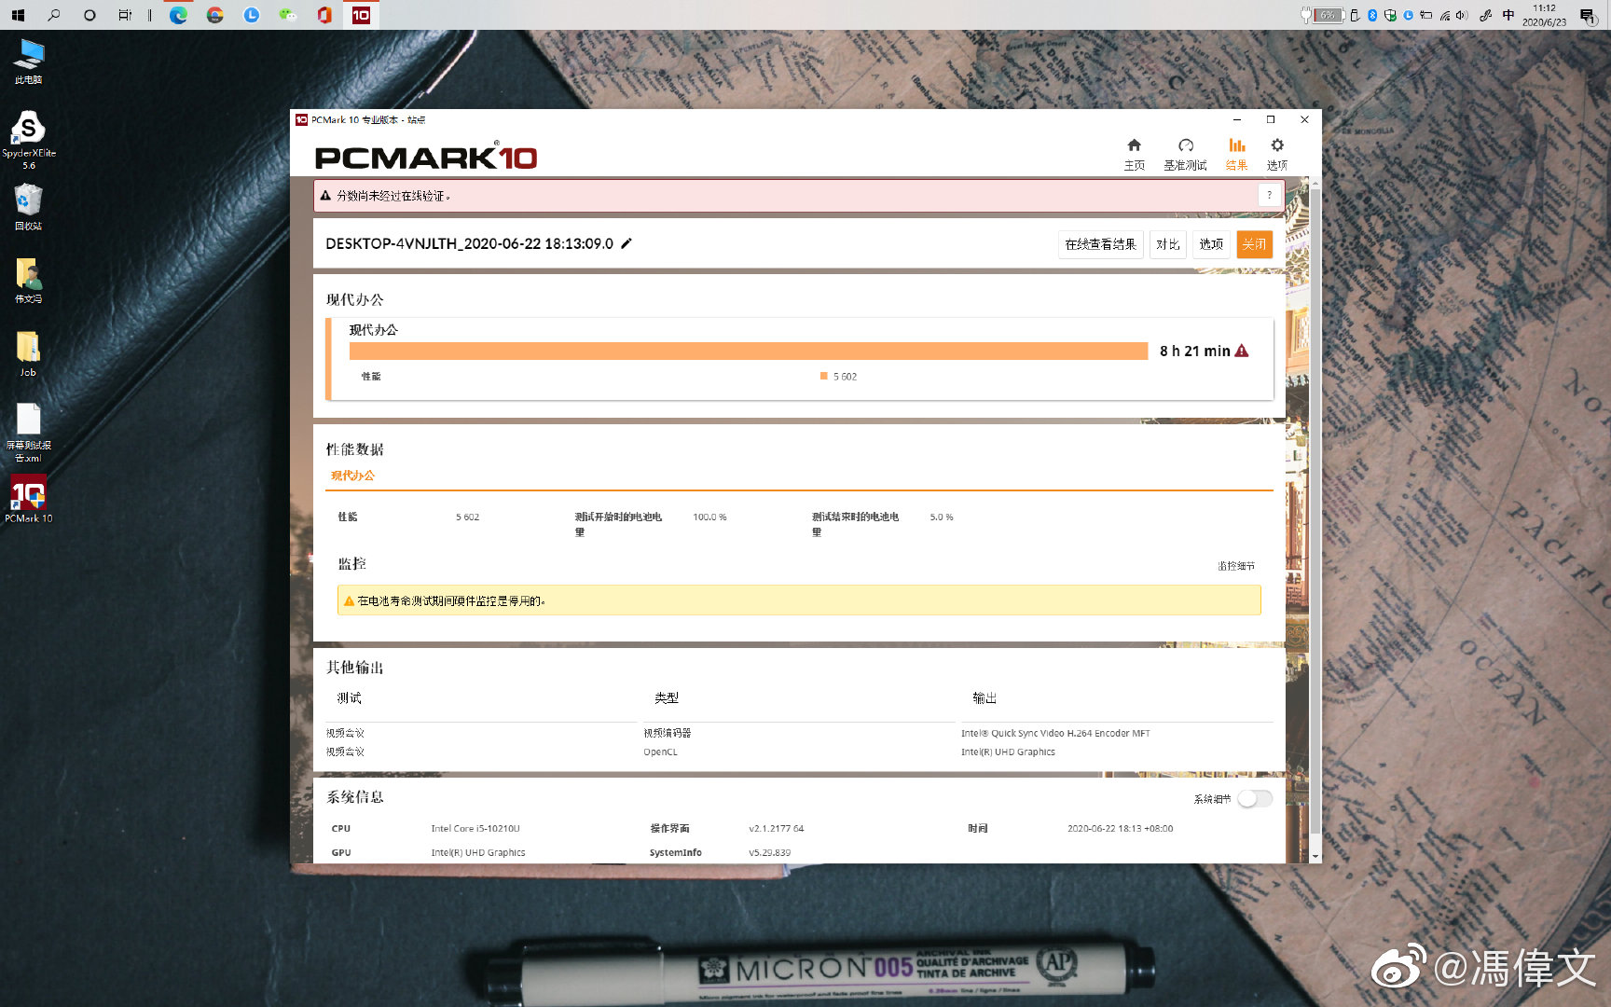Select the 屏幕测试报告.xml file on the desktop

tap(29, 433)
